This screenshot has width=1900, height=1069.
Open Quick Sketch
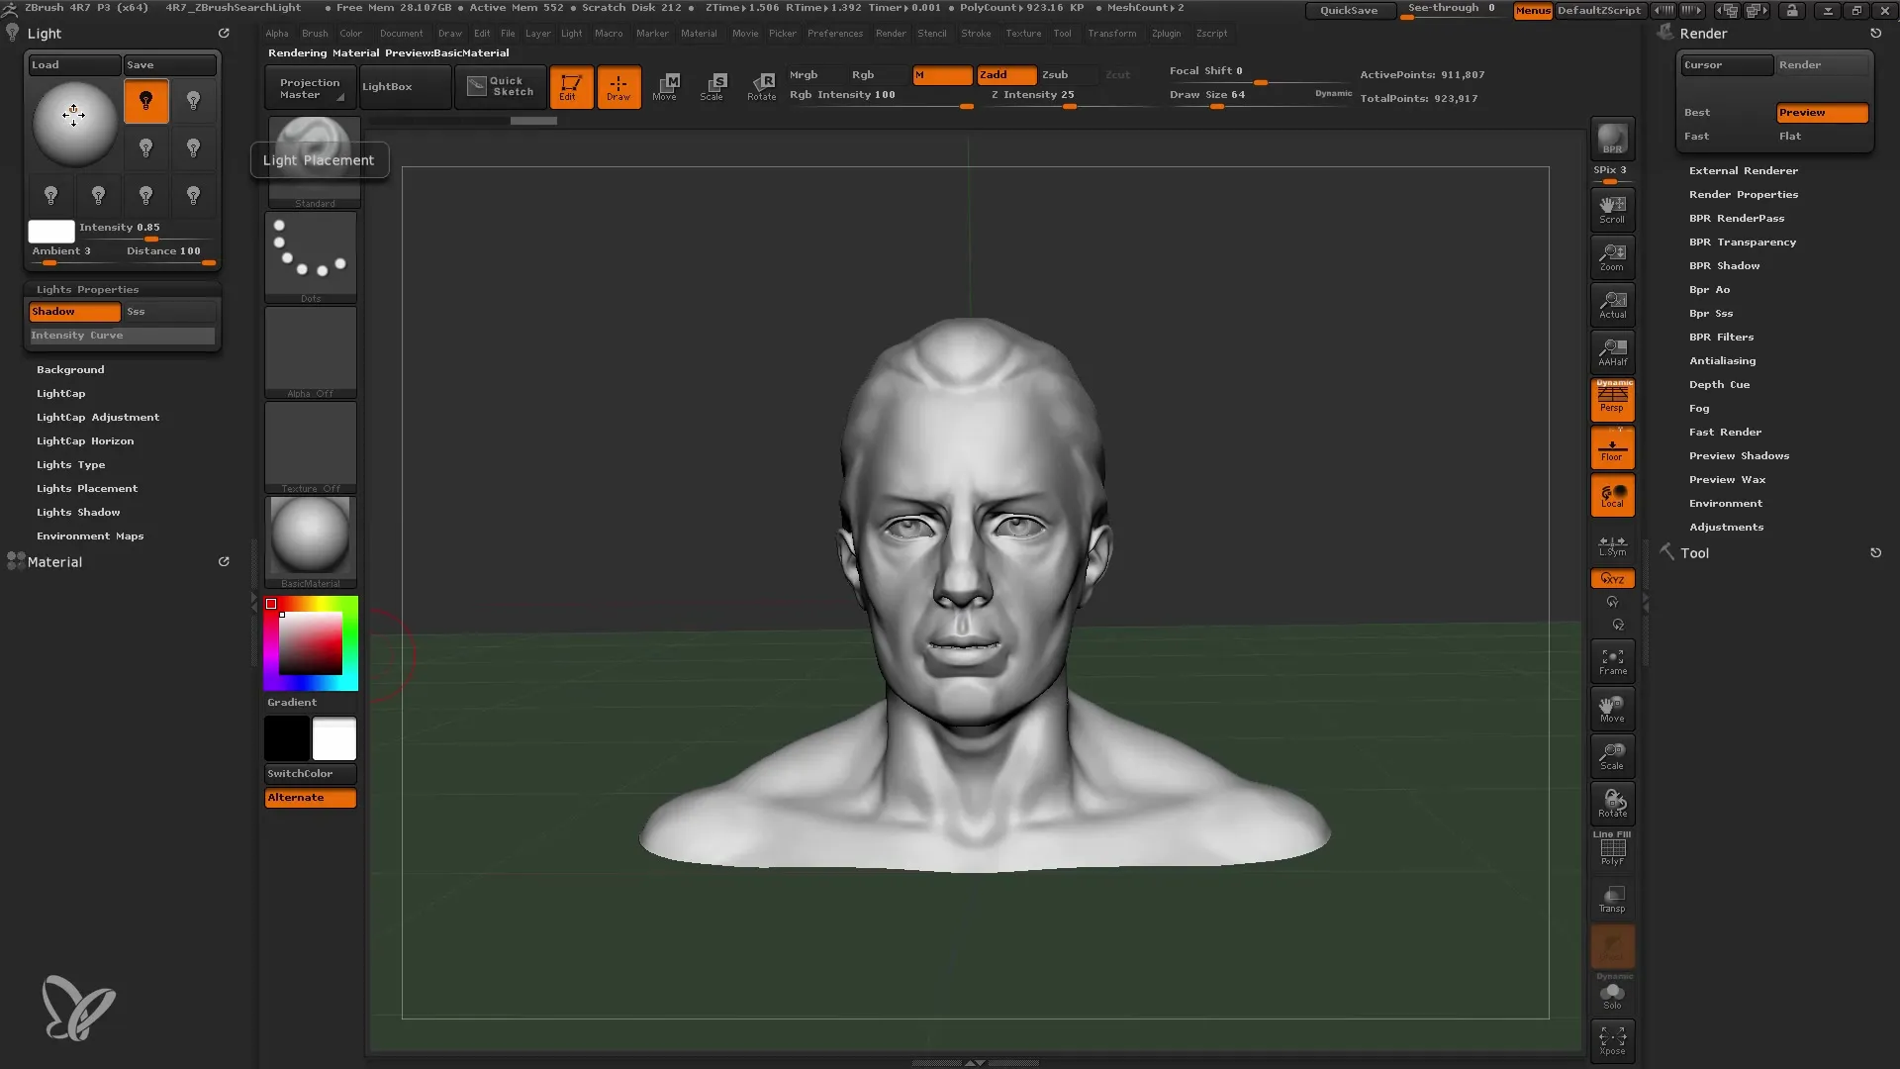point(501,87)
